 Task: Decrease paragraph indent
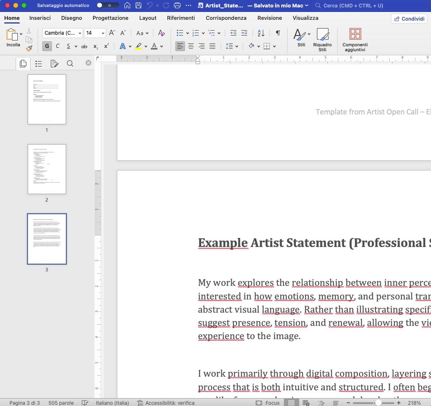pyautogui.click(x=233, y=33)
